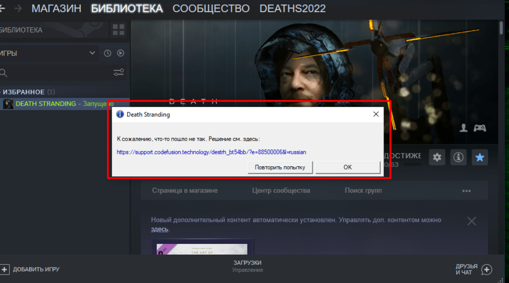
Task: Open game settings gear icon
Action: pyautogui.click(x=437, y=157)
